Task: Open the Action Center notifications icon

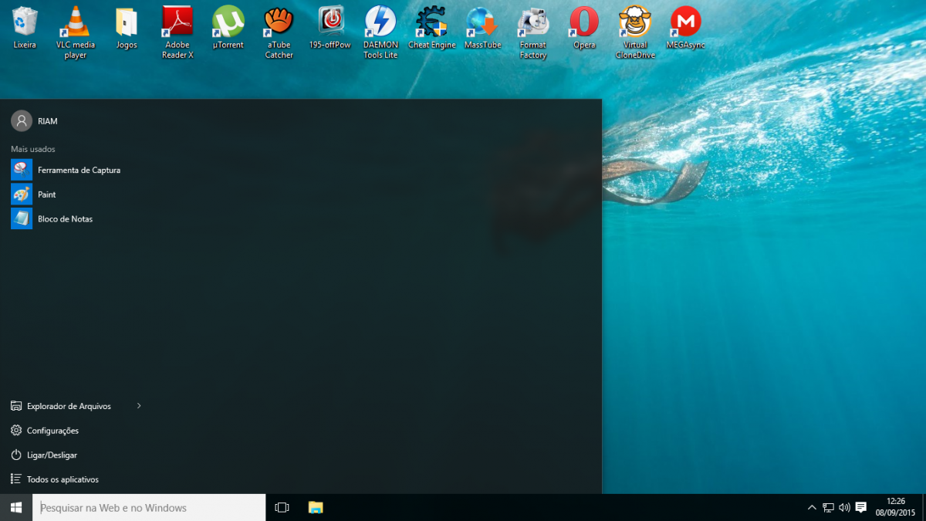Action: (x=861, y=507)
